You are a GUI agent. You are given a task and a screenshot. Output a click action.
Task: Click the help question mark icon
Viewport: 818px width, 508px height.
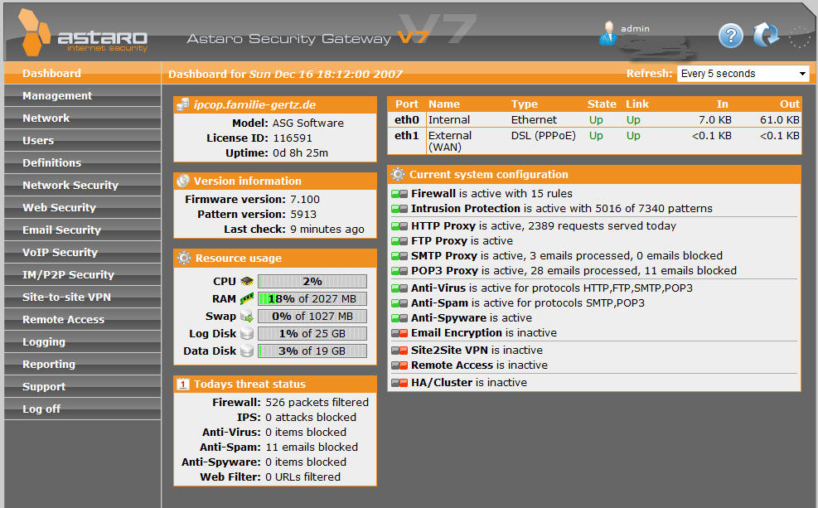click(x=731, y=36)
